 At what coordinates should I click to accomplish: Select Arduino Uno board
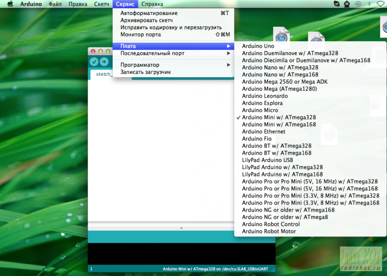(x=310, y=46)
